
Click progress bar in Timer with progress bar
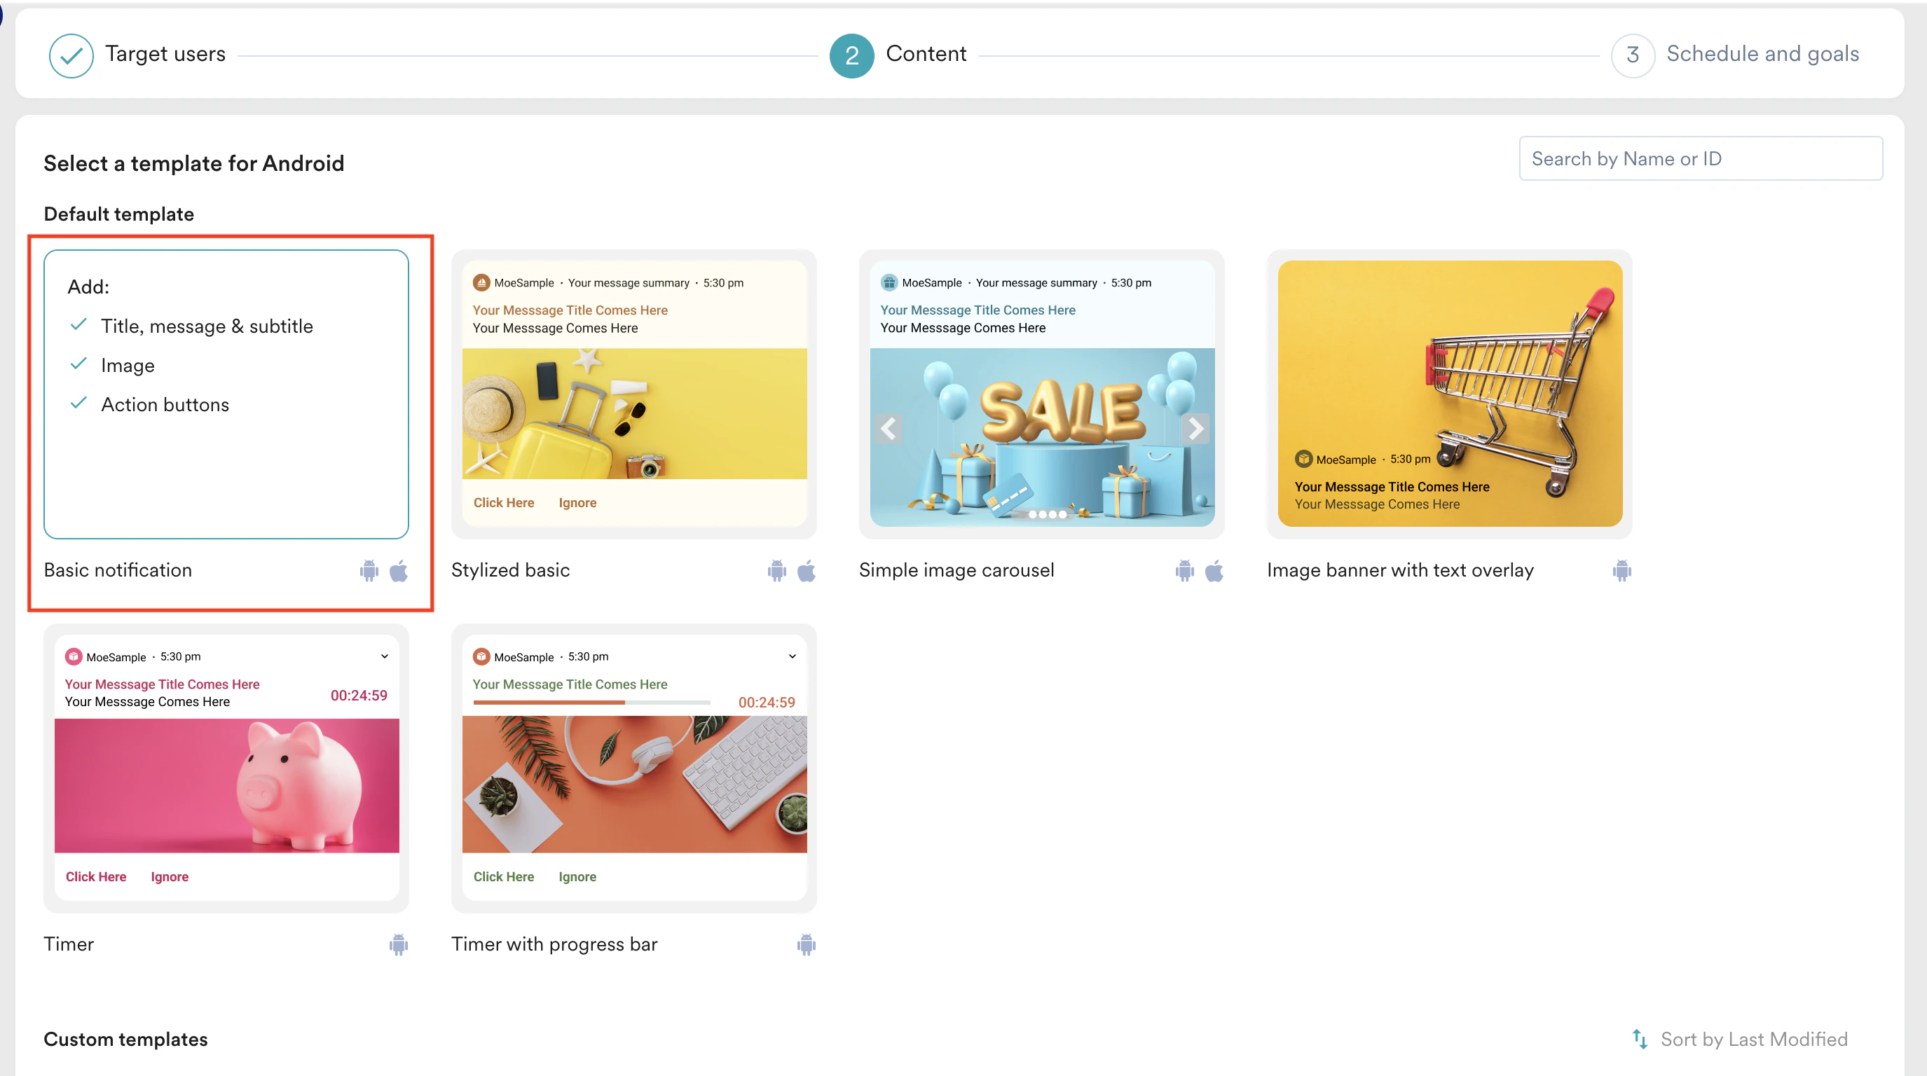[591, 702]
